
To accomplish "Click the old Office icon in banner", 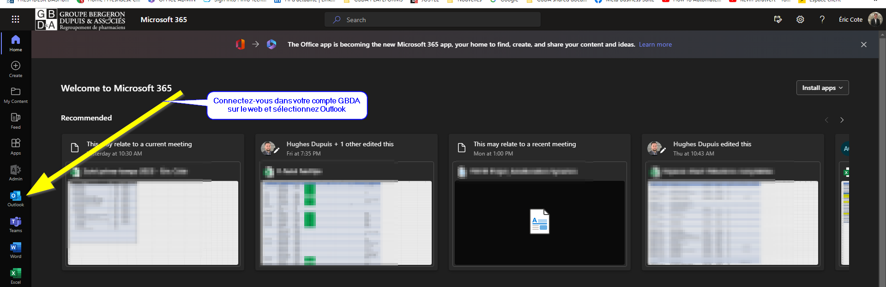I will coord(240,44).
